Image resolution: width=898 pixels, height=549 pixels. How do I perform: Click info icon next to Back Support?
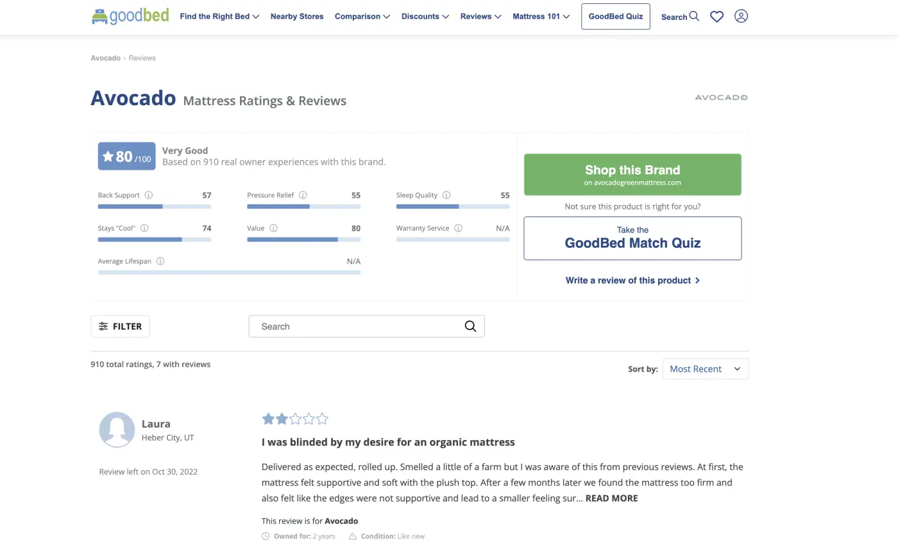pos(149,195)
